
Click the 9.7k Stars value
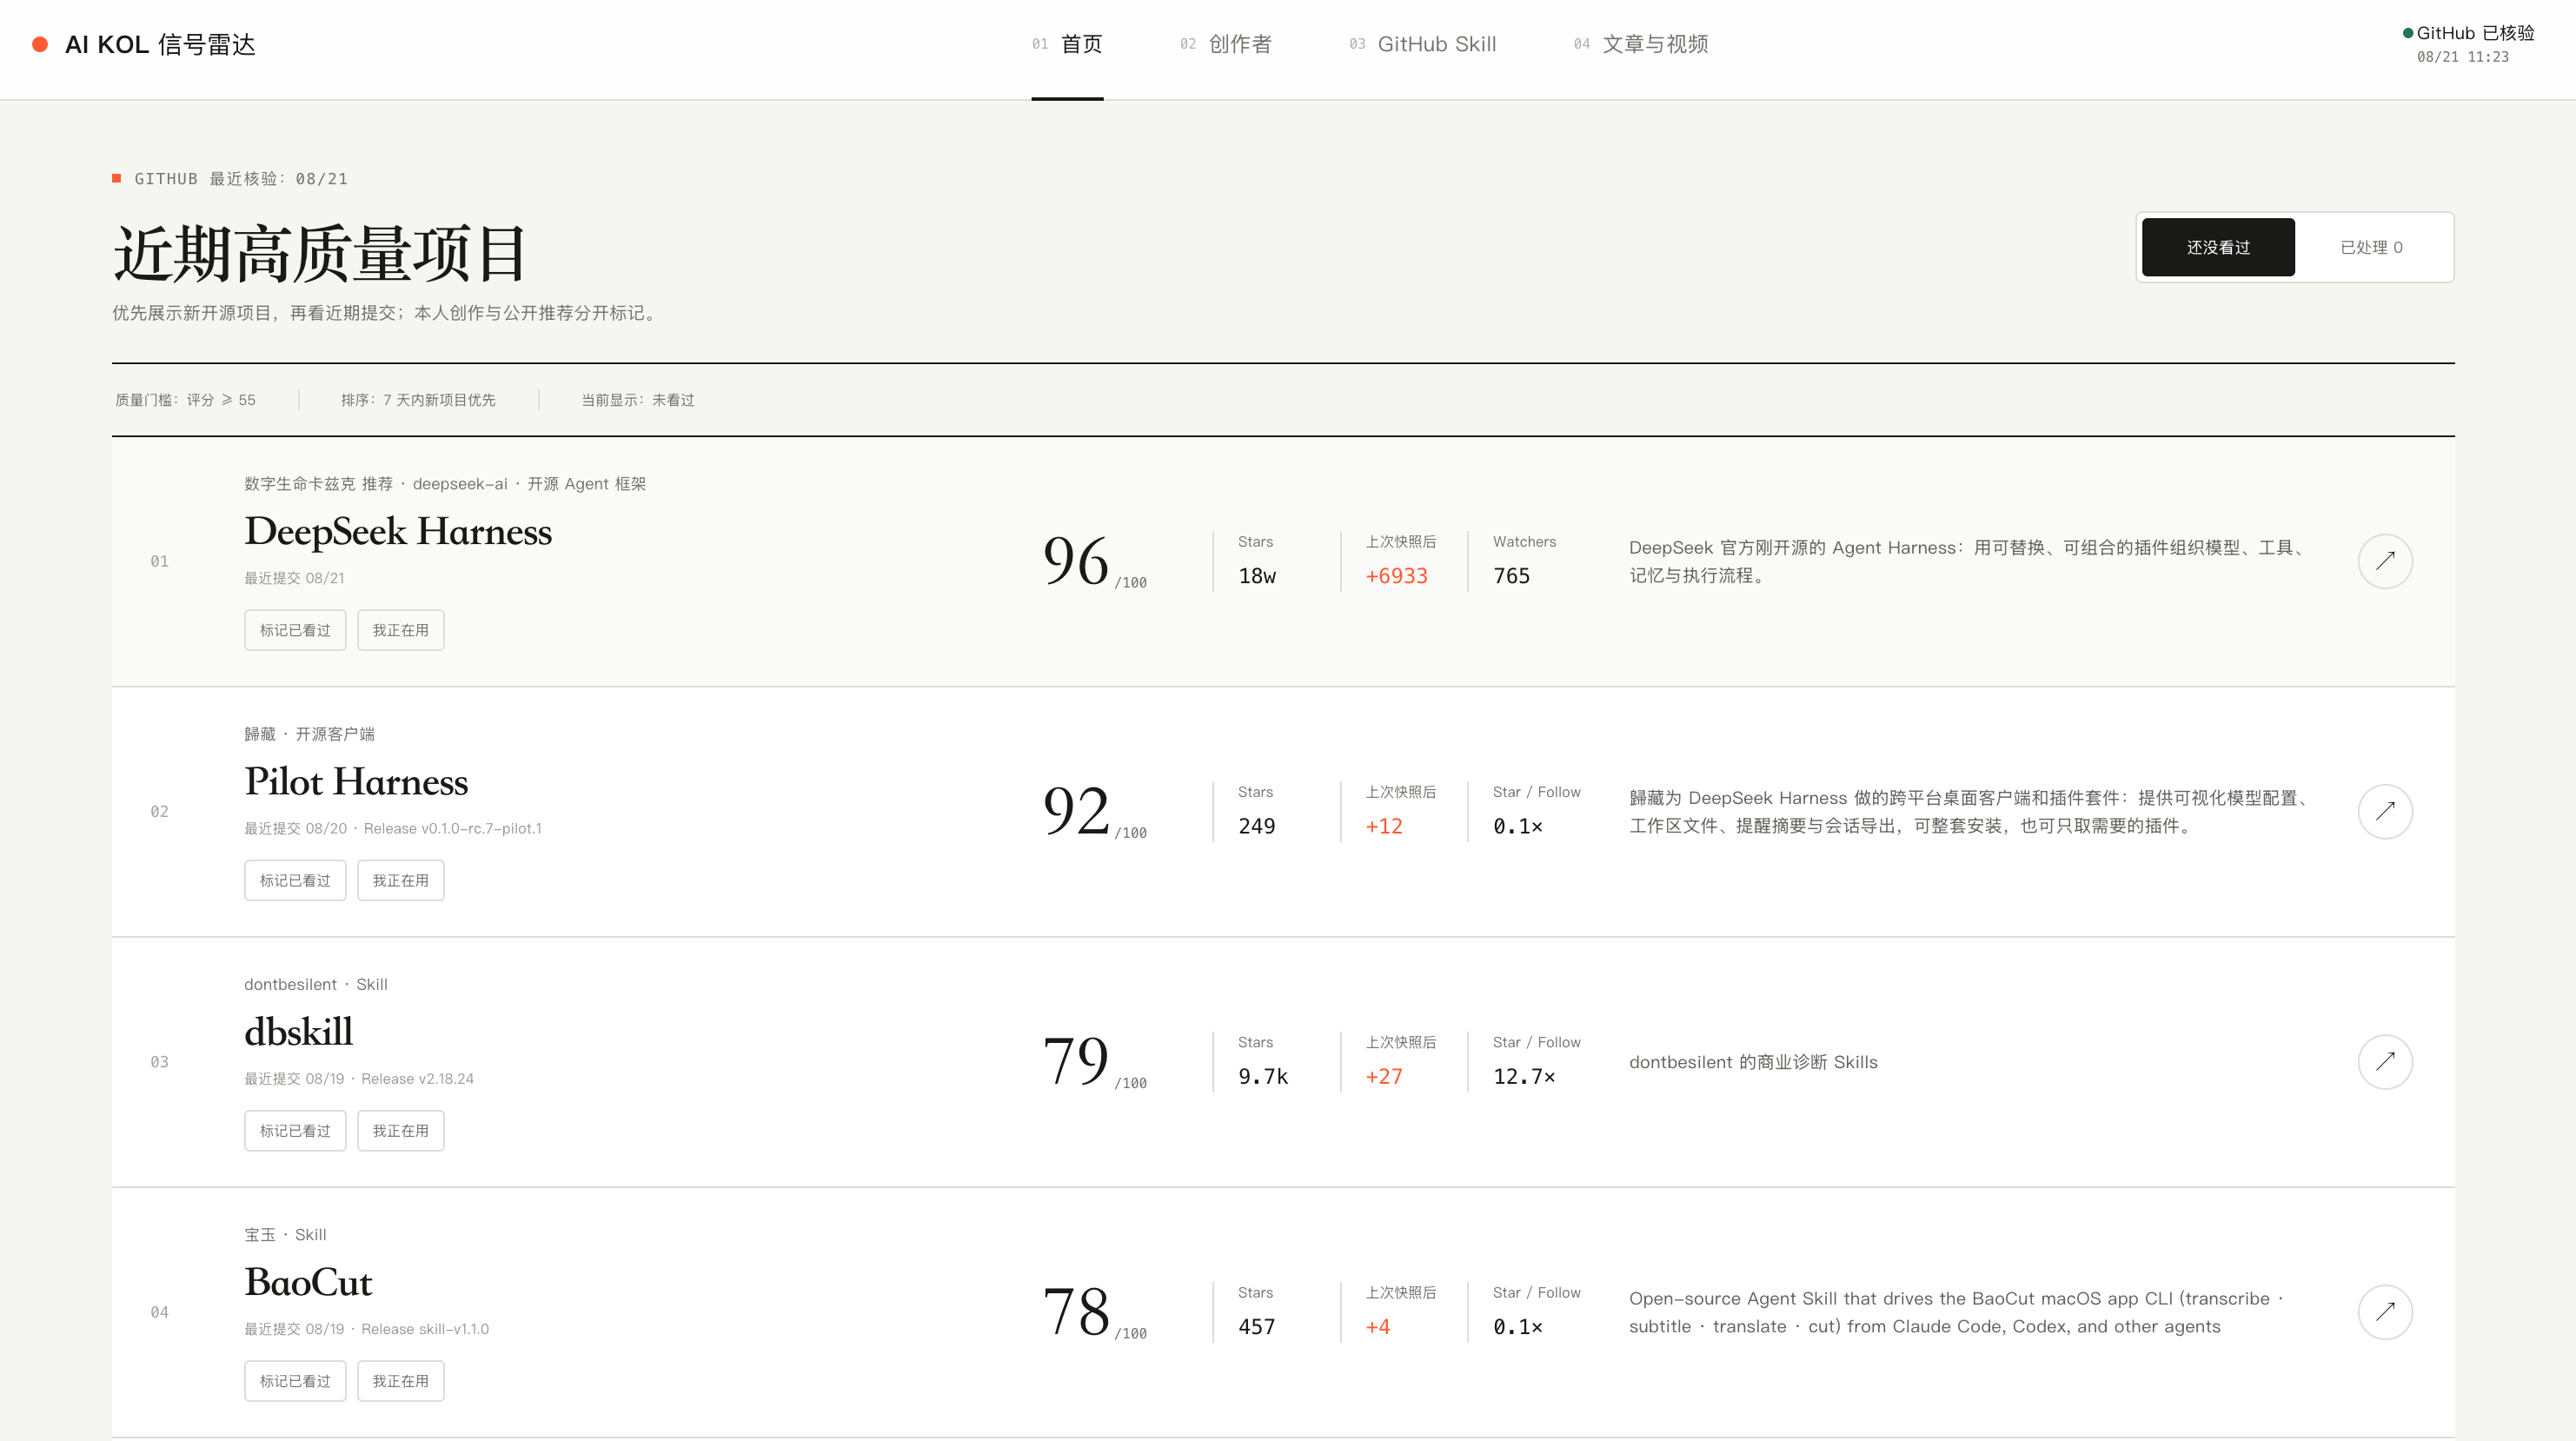pyautogui.click(x=1263, y=1076)
